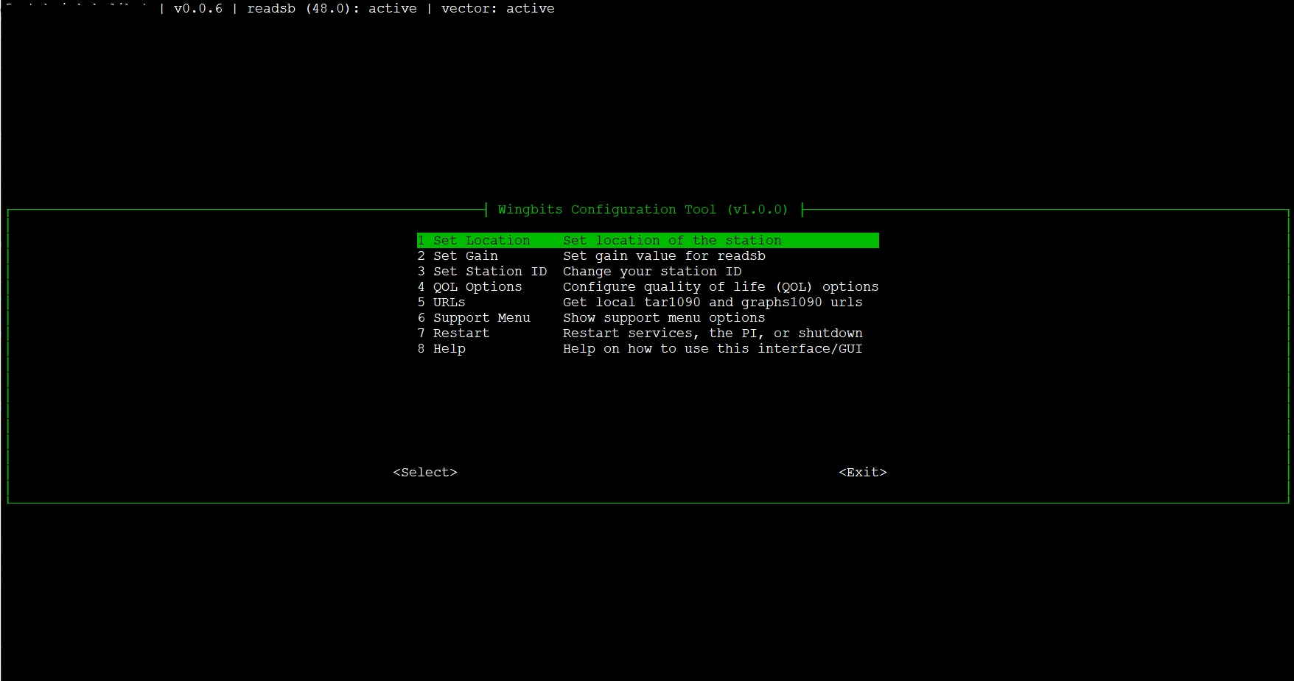The height and width of the screenshot is (681, 1294).
Task: Choose the Set Gain label in the menu
Action: tap(465, 256)
